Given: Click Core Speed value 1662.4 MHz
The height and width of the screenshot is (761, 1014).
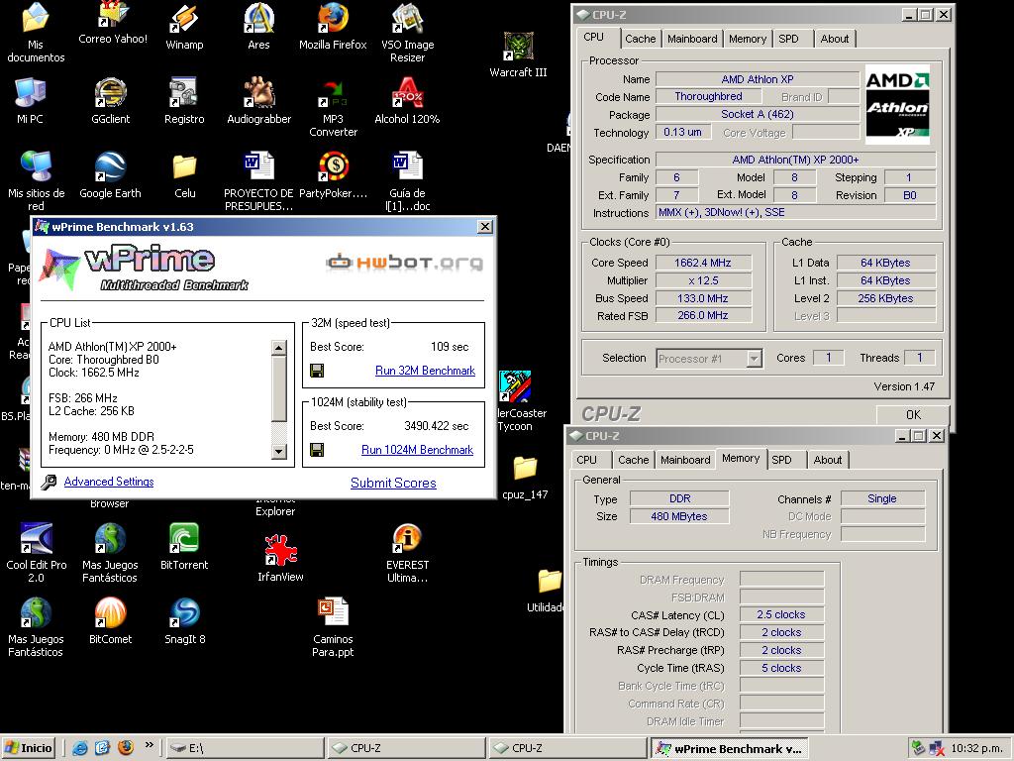Looking at the screenshot, I should 703,263.
